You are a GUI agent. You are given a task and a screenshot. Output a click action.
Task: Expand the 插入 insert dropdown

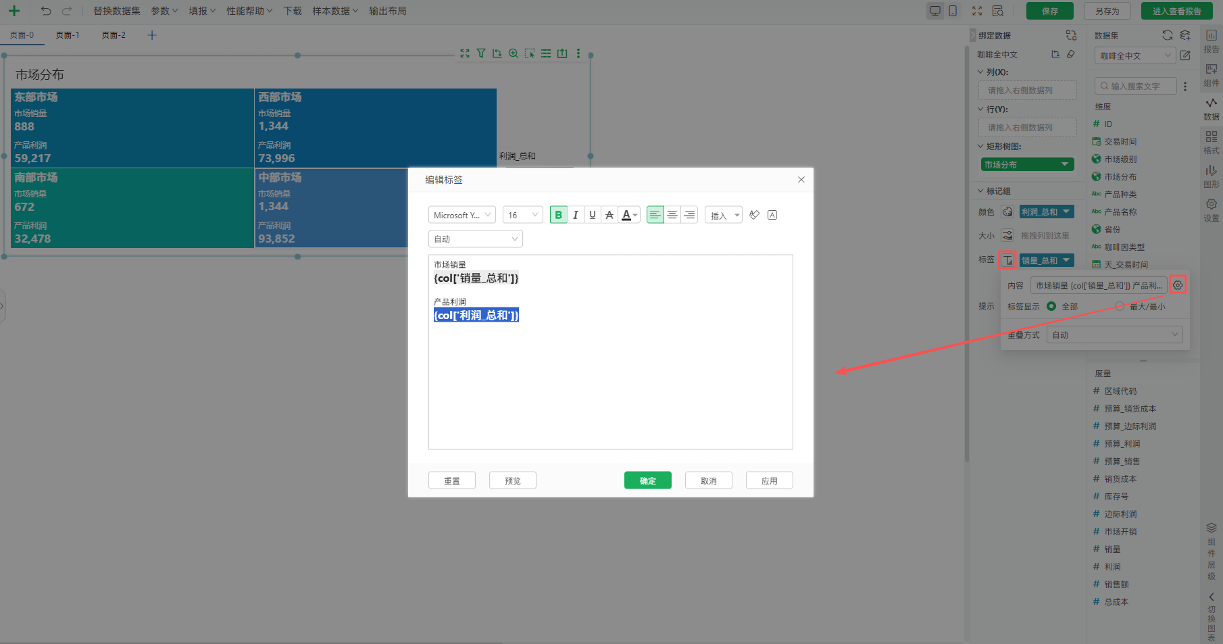click(x=723, y=215)
